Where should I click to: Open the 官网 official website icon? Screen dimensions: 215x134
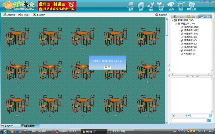pos(141,6)
